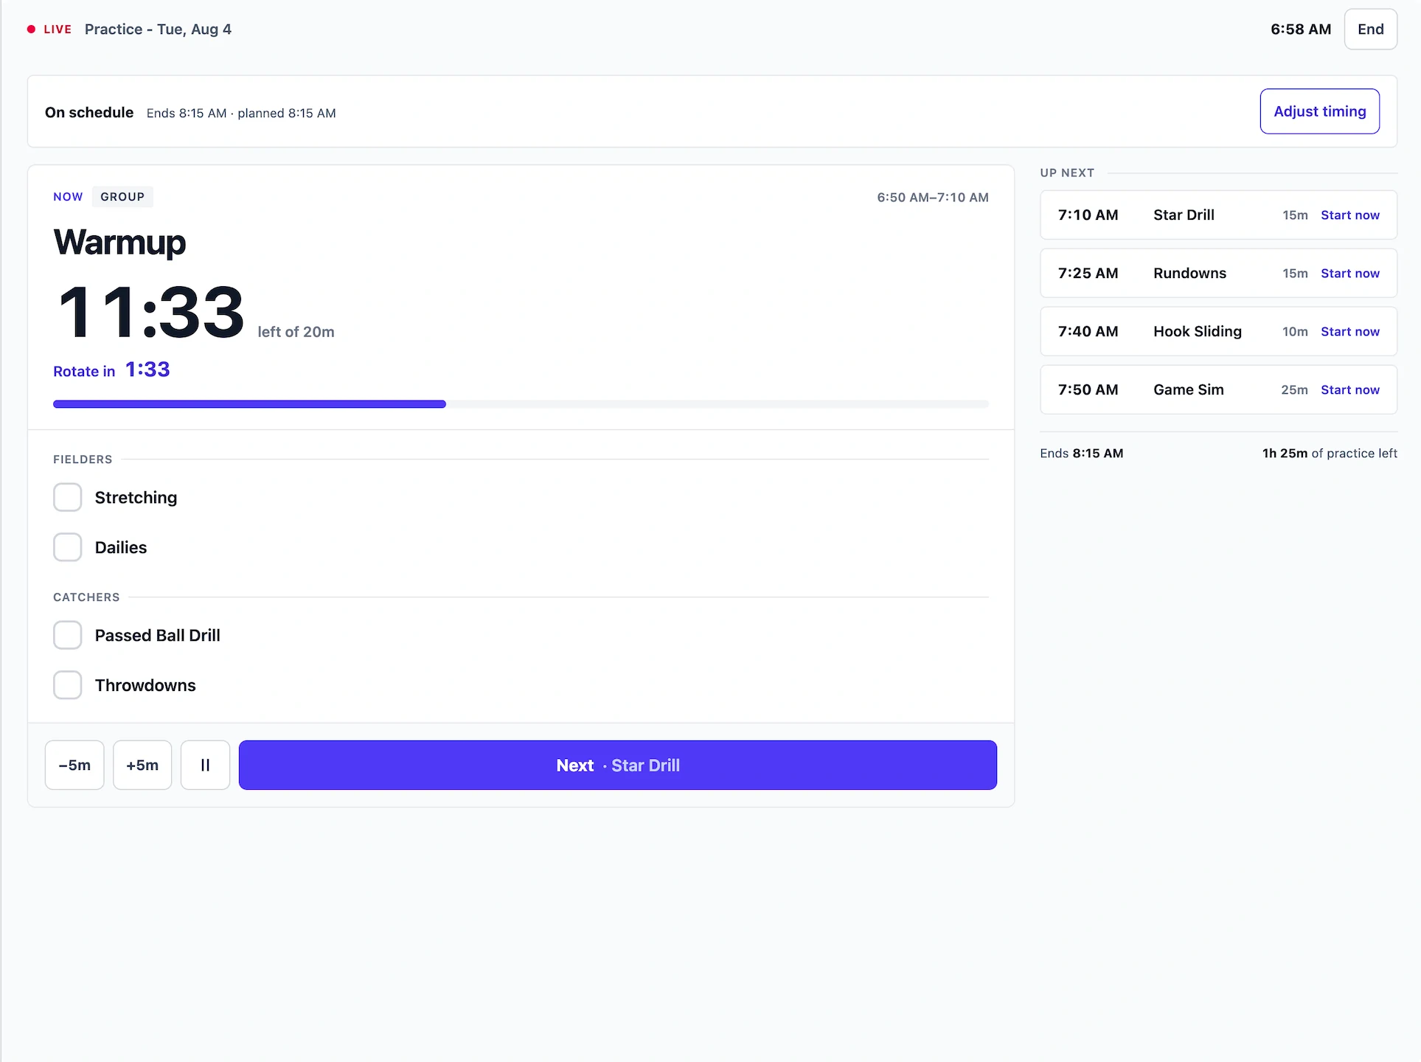The width and height of the screenshot is (1421, 1062).
Task: Check the Dailies checkbox
Action: point(67,547)
